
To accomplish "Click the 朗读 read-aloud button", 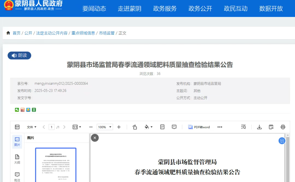I will point(19,55).
